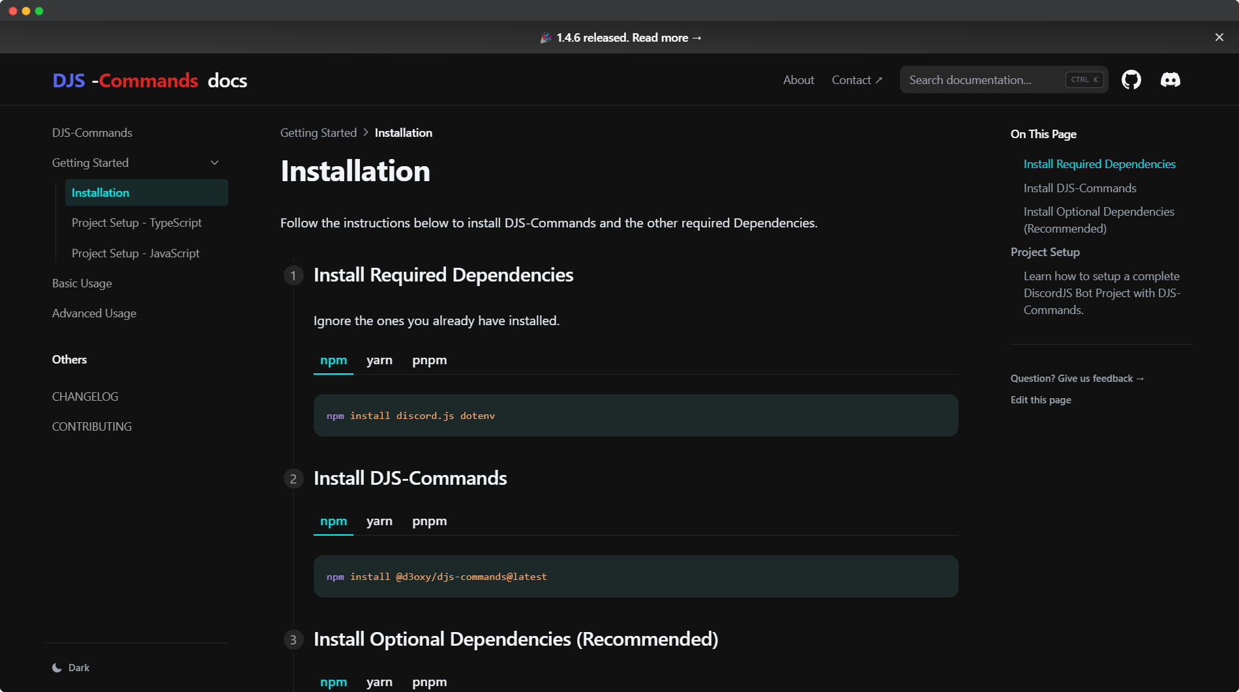Screen dimensions: 1239x692
Task: Select yarn tab under Install DJS-Commands
Action: pos(379,521)
